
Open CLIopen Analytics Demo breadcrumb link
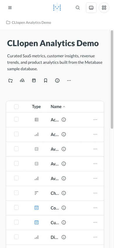pos(31,23)
